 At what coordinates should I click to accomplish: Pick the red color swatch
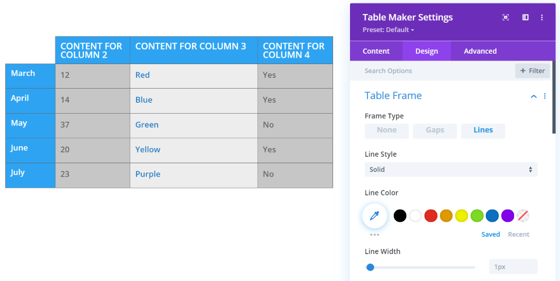tap(431, 216)
